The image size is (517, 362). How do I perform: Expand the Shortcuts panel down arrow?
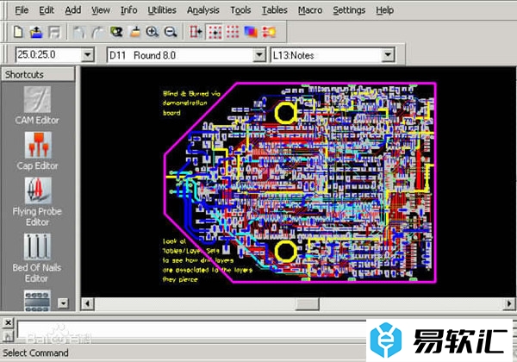click(63, 303)
